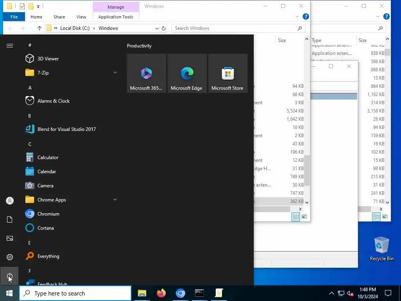Switch to the Share ribbon tab
401x301 pixels.
coord(59,17)
